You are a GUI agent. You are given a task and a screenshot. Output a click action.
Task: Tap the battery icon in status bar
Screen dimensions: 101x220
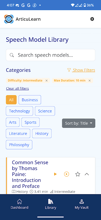[85, 5]
